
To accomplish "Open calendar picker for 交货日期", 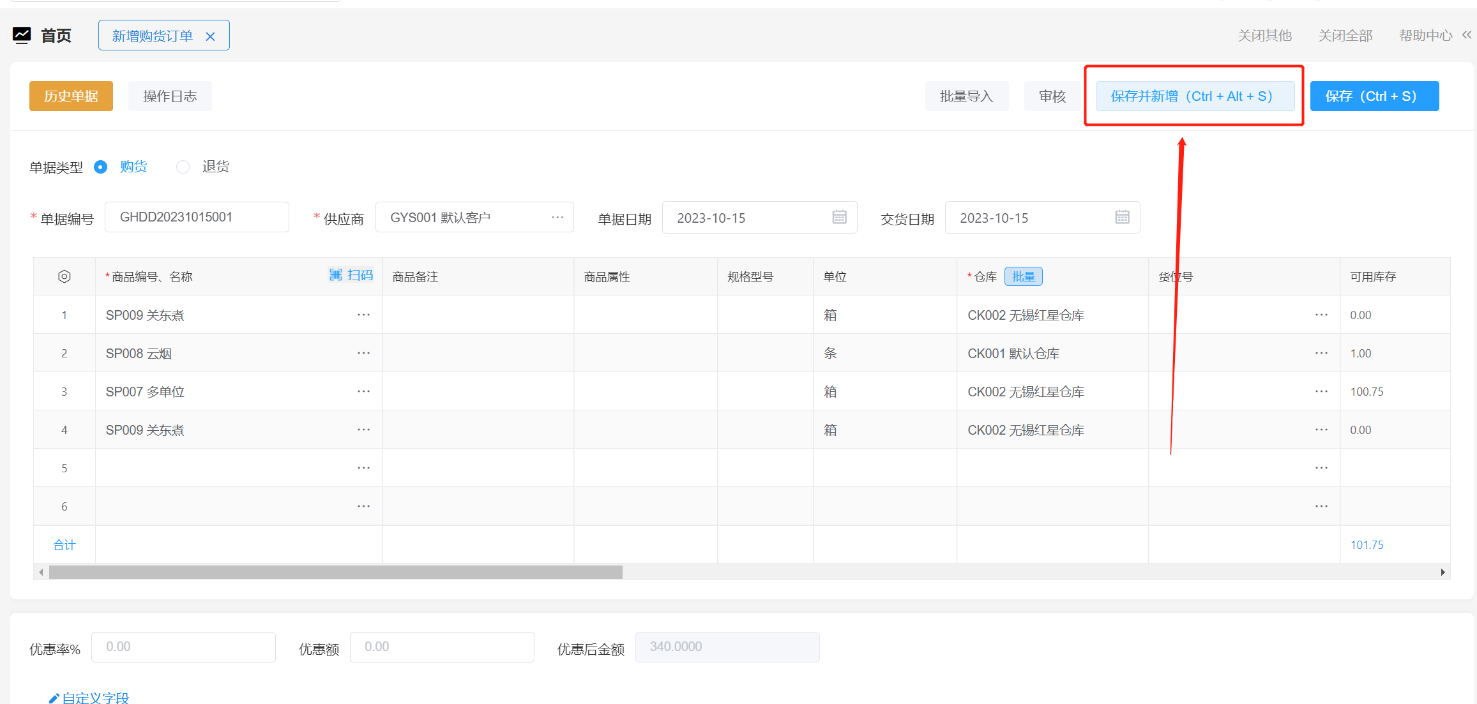I will point(1122,218).
